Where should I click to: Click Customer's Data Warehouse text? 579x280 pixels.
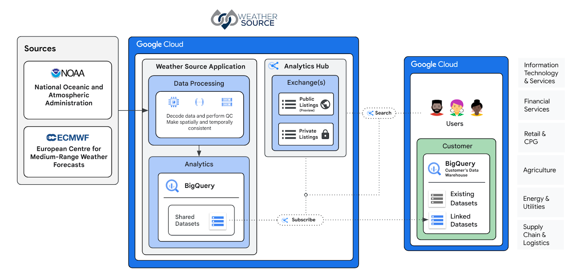[462, 173]
